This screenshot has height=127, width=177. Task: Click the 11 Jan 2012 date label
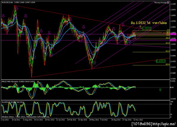[60, 120]
